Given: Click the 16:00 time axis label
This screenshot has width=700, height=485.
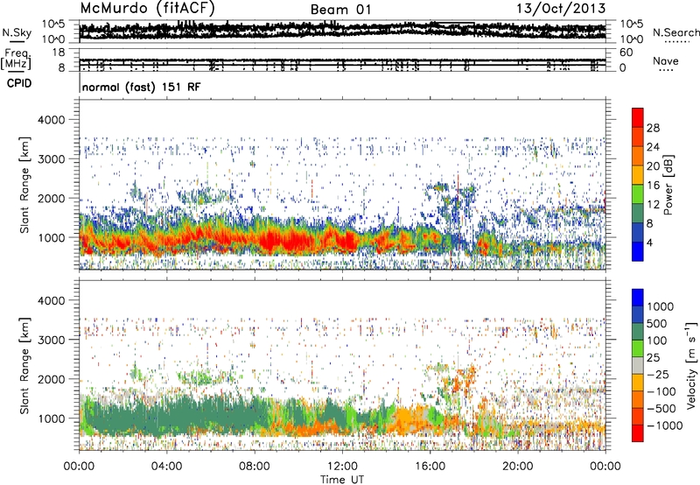Looking at the screenshot, I should [x=430, y=467].
